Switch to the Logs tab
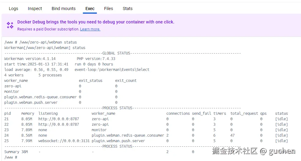The image size is (301, 161). (13, 9)
